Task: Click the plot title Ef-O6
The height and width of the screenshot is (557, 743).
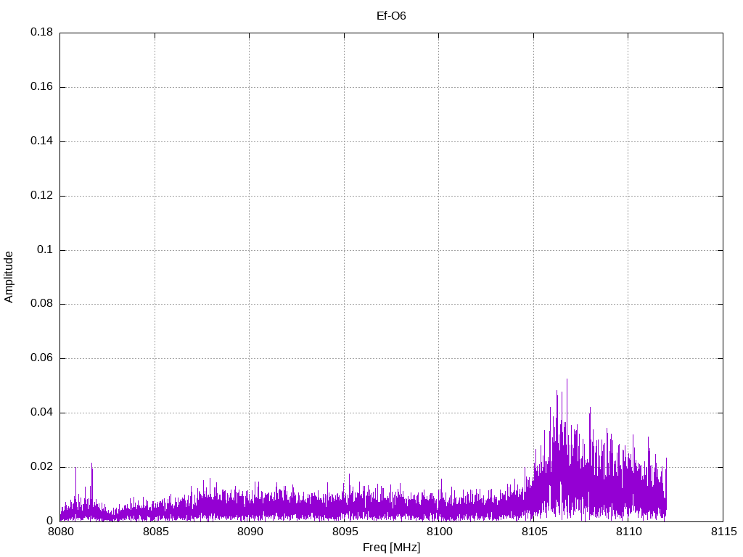Action: click(391, 15)
